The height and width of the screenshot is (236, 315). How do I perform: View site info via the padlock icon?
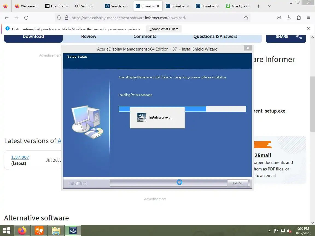pyautogui.click(x=67, y=18)
